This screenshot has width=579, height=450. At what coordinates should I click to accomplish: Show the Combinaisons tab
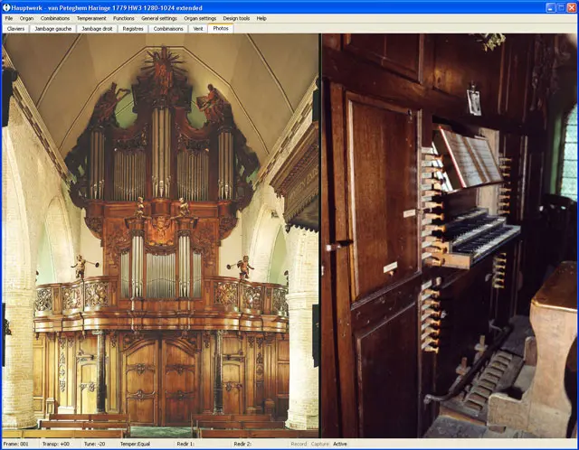point(168,29)
